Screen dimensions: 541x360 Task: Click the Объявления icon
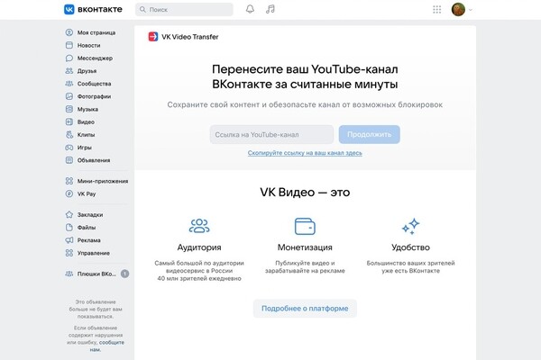pyautogui.click(x=69, y=160)
